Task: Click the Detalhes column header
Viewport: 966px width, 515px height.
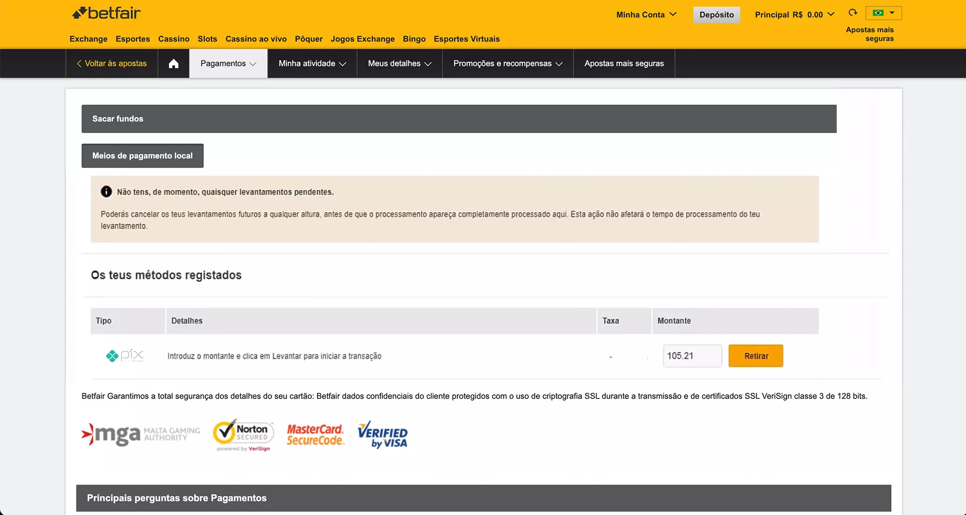Action: pyautogui.click(x=381, y=321)
